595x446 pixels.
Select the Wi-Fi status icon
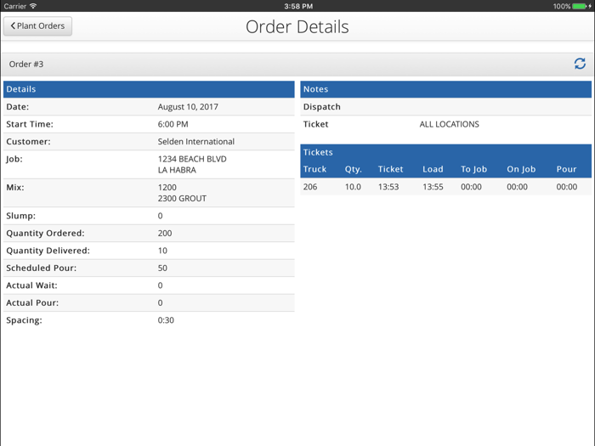(33, 6)
